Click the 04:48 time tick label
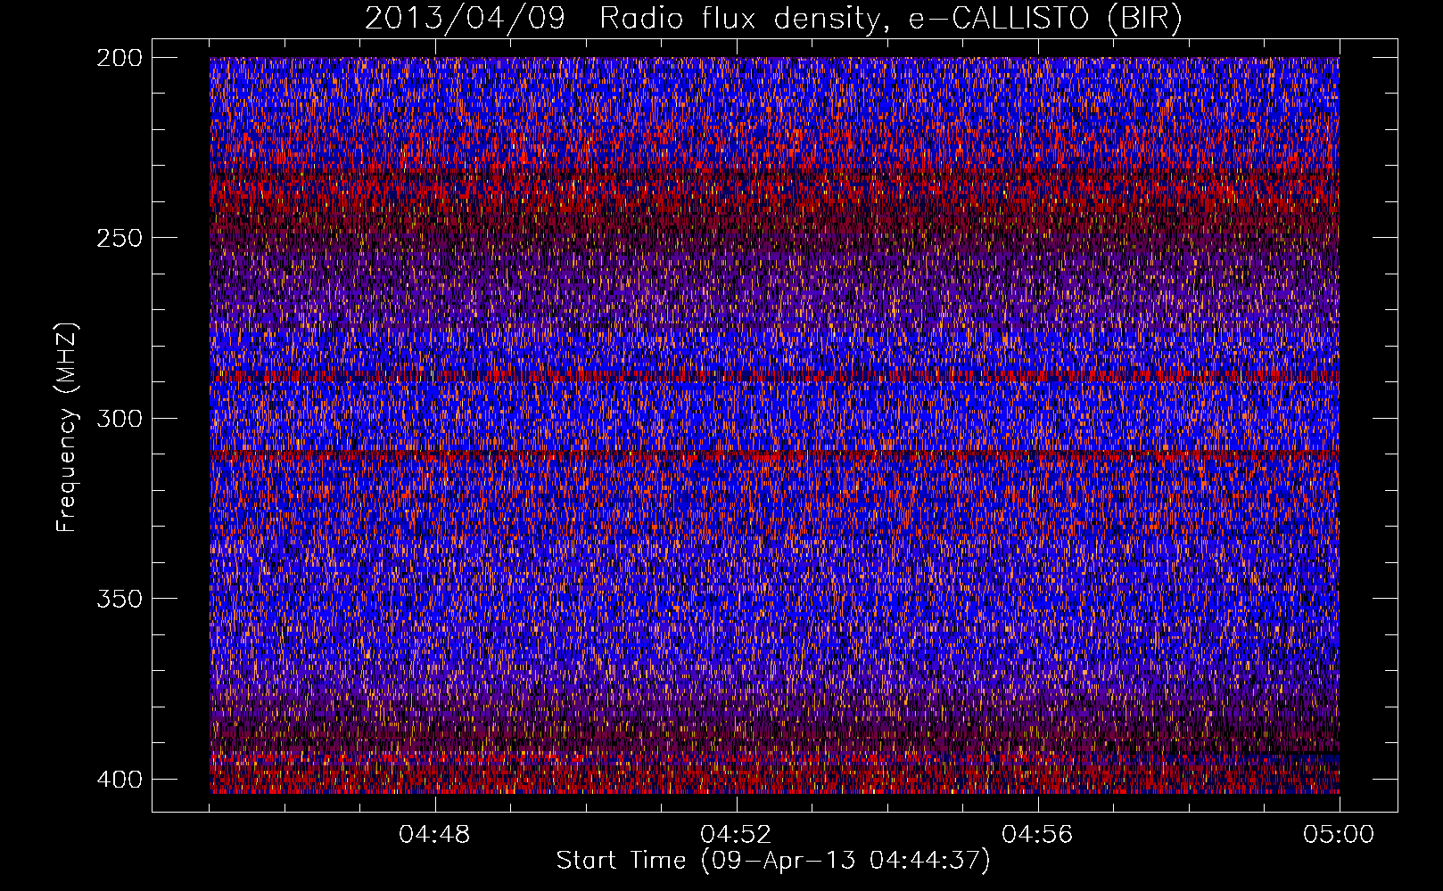Screen dimensions: 1443x891 click(434, 835)
